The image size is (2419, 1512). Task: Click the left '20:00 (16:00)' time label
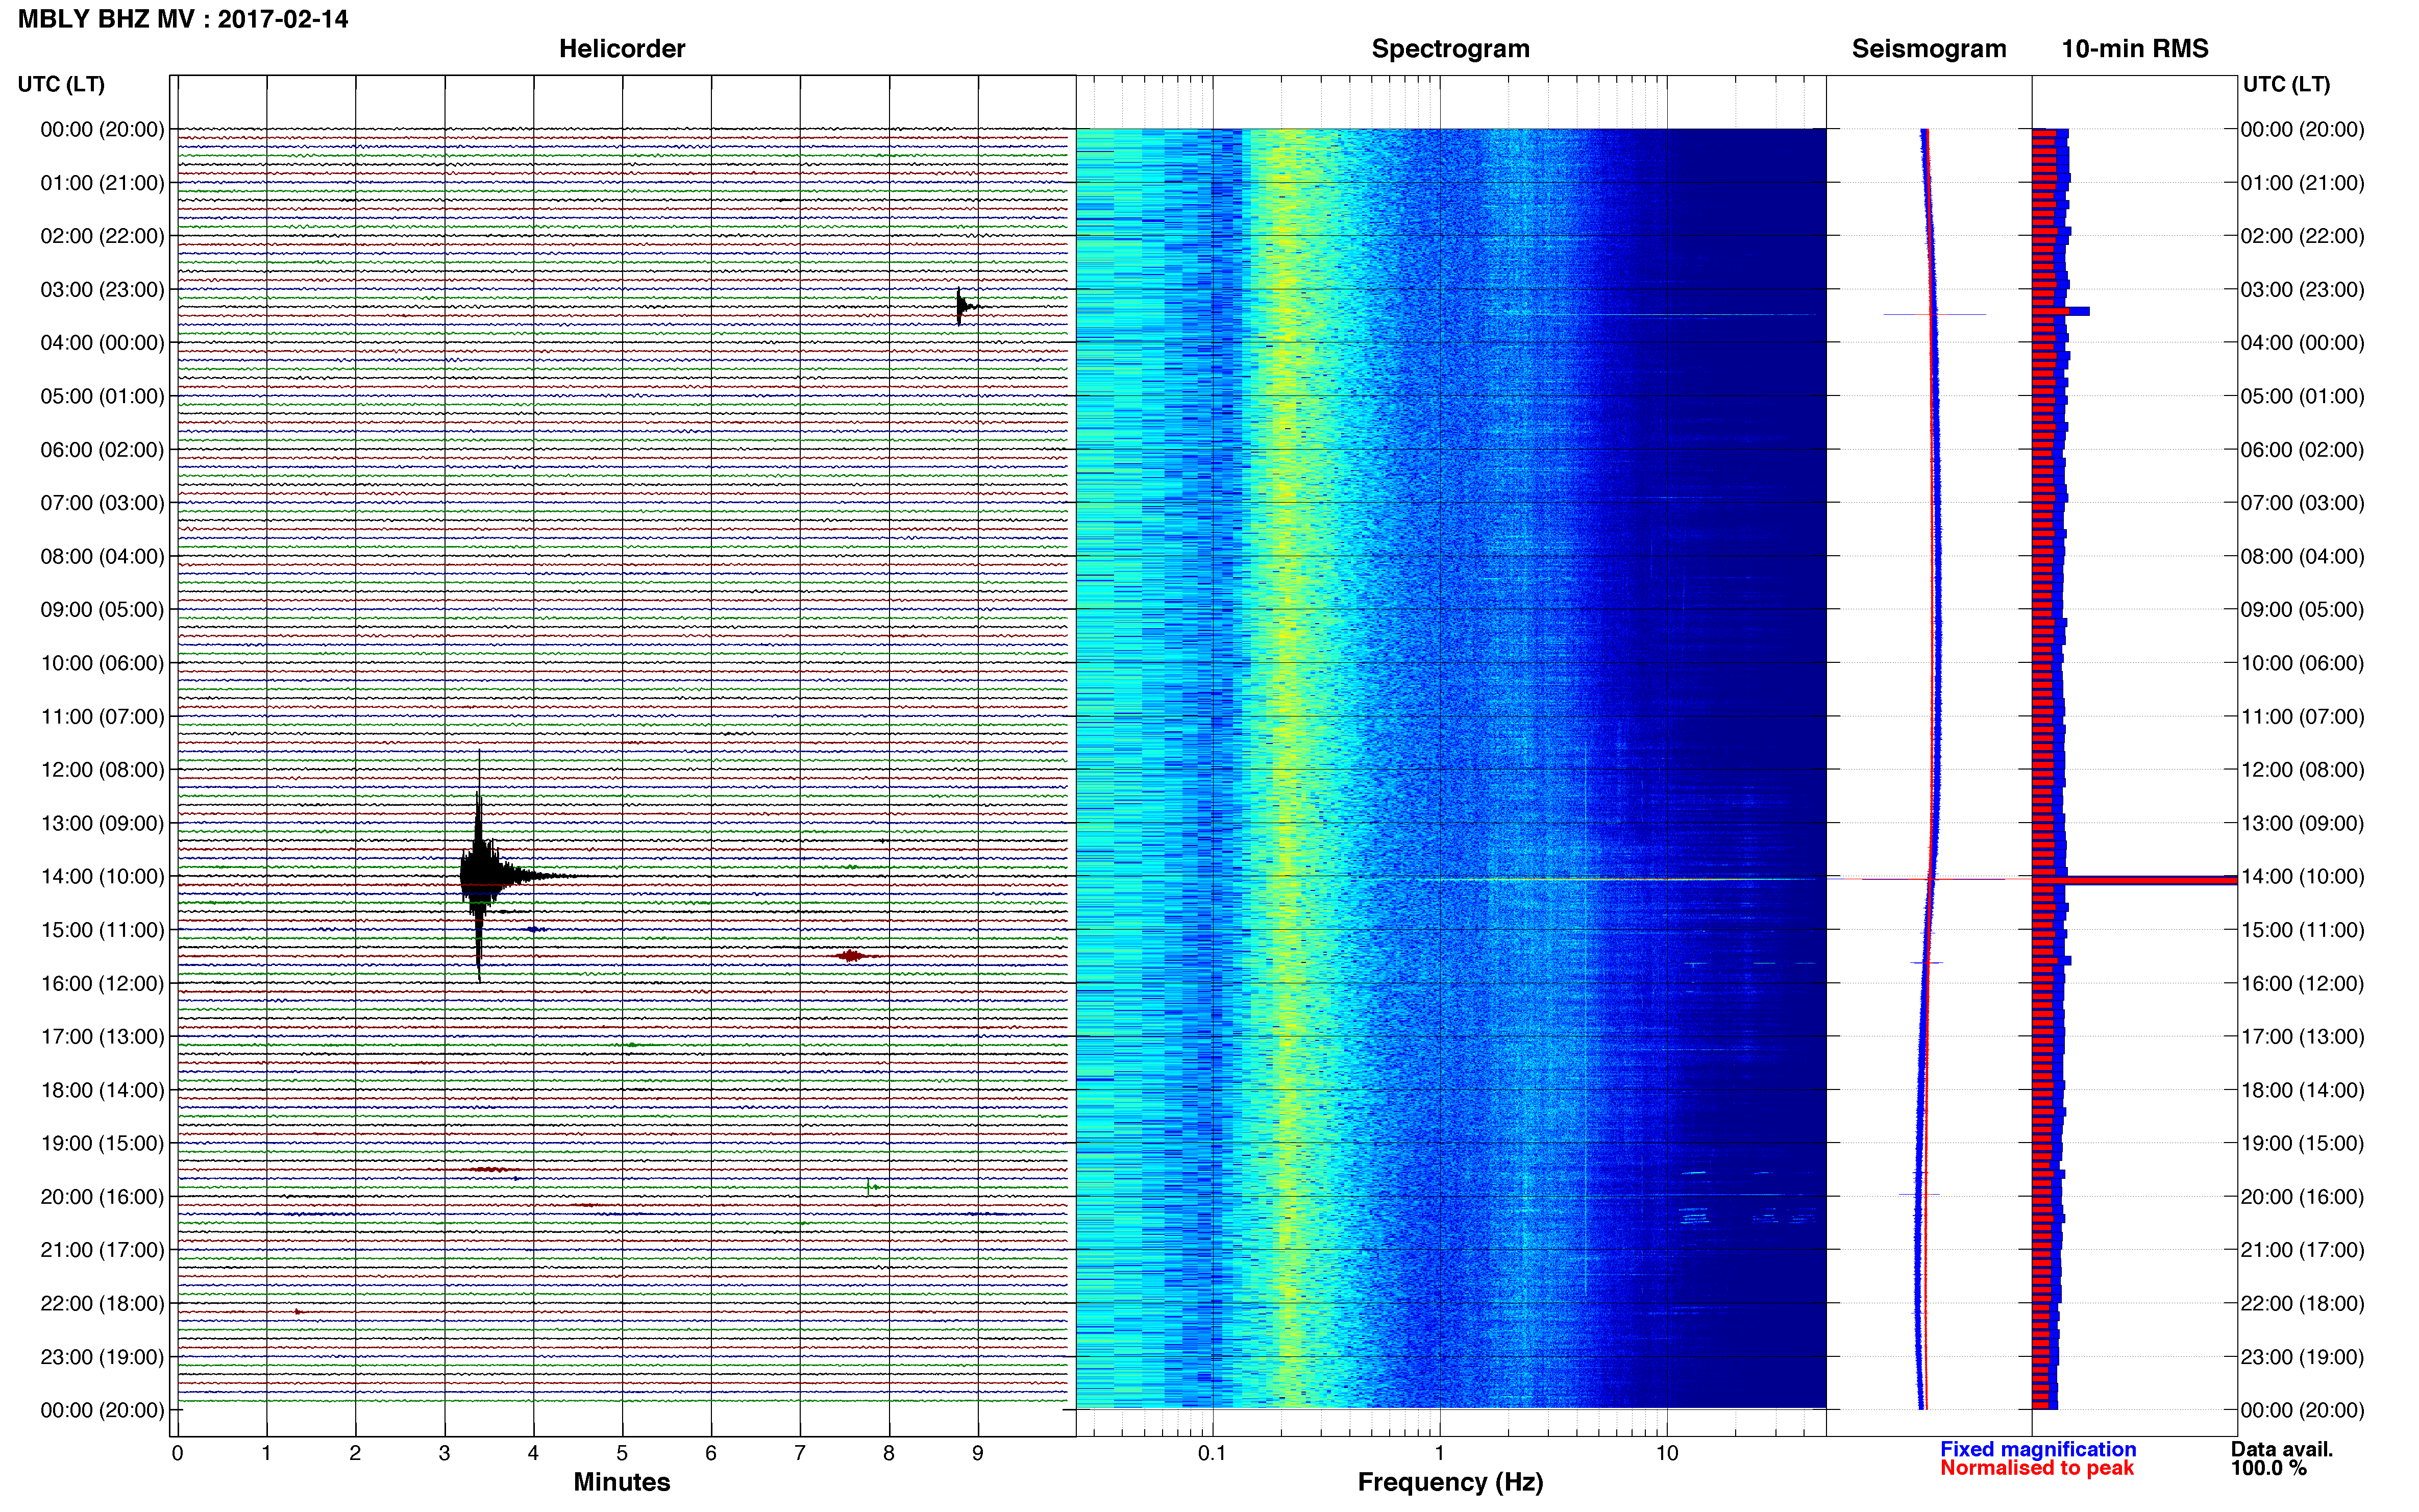point(102,1197)
